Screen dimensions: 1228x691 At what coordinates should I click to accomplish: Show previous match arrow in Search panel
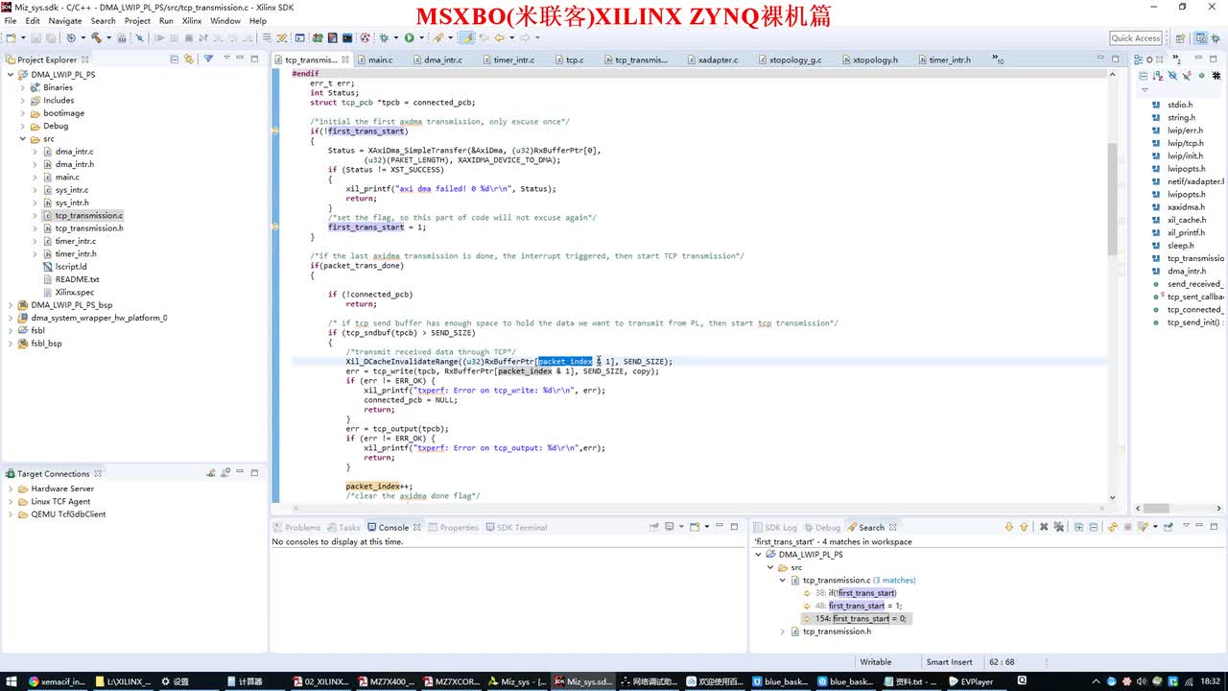1024,527
